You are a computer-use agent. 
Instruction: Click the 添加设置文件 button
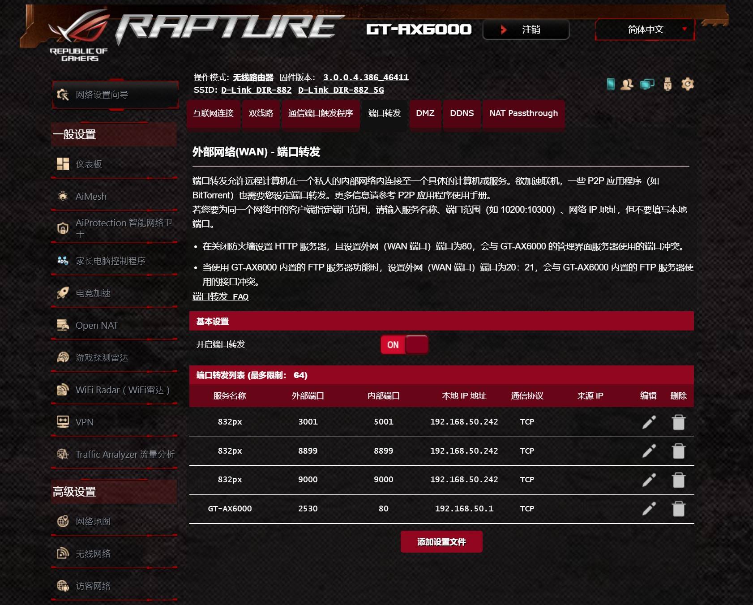tap(441, 541)
